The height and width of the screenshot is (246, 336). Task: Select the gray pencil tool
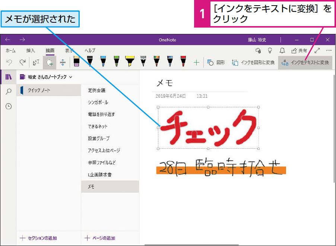pyautogui.click(x=143, y=61)
